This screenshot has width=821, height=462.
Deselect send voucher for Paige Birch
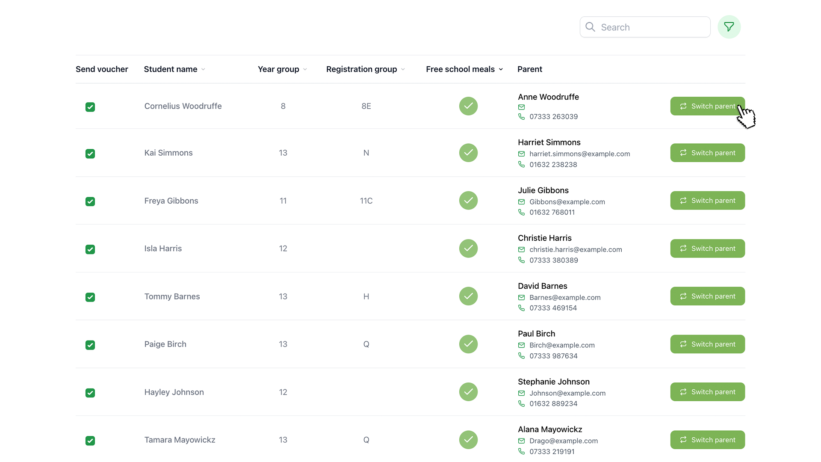[90, 345]
